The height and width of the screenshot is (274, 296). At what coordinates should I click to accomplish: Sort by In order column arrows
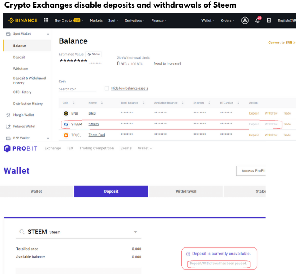click(x=209, y=103)
